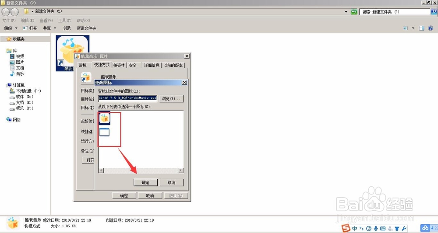Go back with the Explorer back arrow

[x=6, y=12]
